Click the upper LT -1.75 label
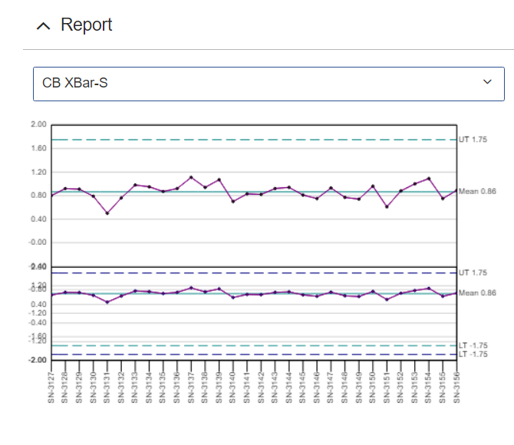Image resolution: width=514 pixels, height=445 pixels. [x=473, y=346]
